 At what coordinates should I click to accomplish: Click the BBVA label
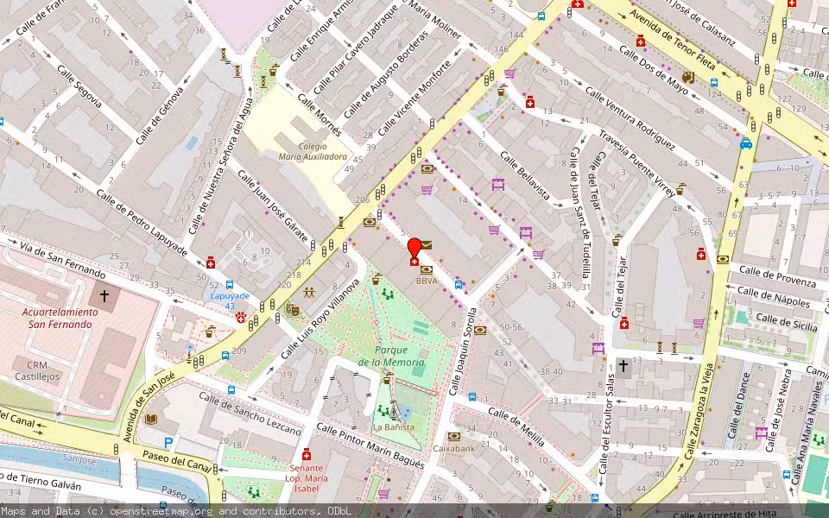click(427, 281)
